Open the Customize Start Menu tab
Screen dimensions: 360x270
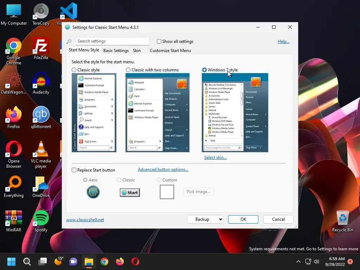point(170,51)
